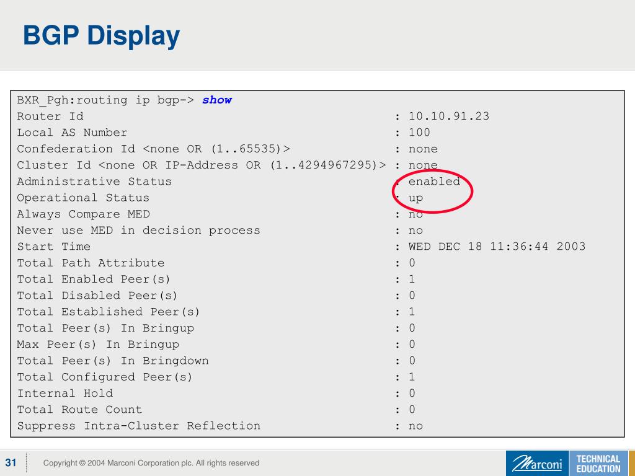Click the Marconi copyright notice
The width and height of the screenshot is (635, 476).
151,463
